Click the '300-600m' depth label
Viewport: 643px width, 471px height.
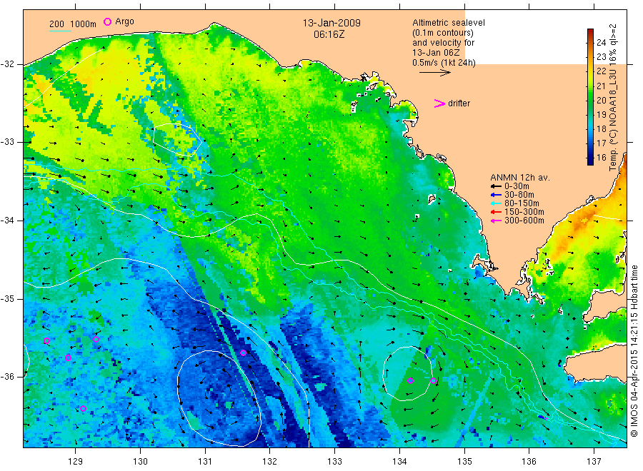[524, 221]
